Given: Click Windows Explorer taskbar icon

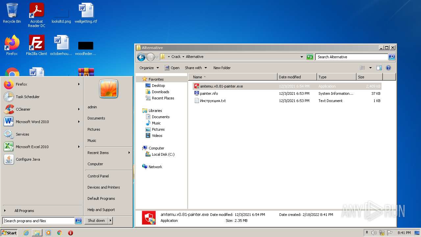Looking at the screenshot, I should pos(37,233).
